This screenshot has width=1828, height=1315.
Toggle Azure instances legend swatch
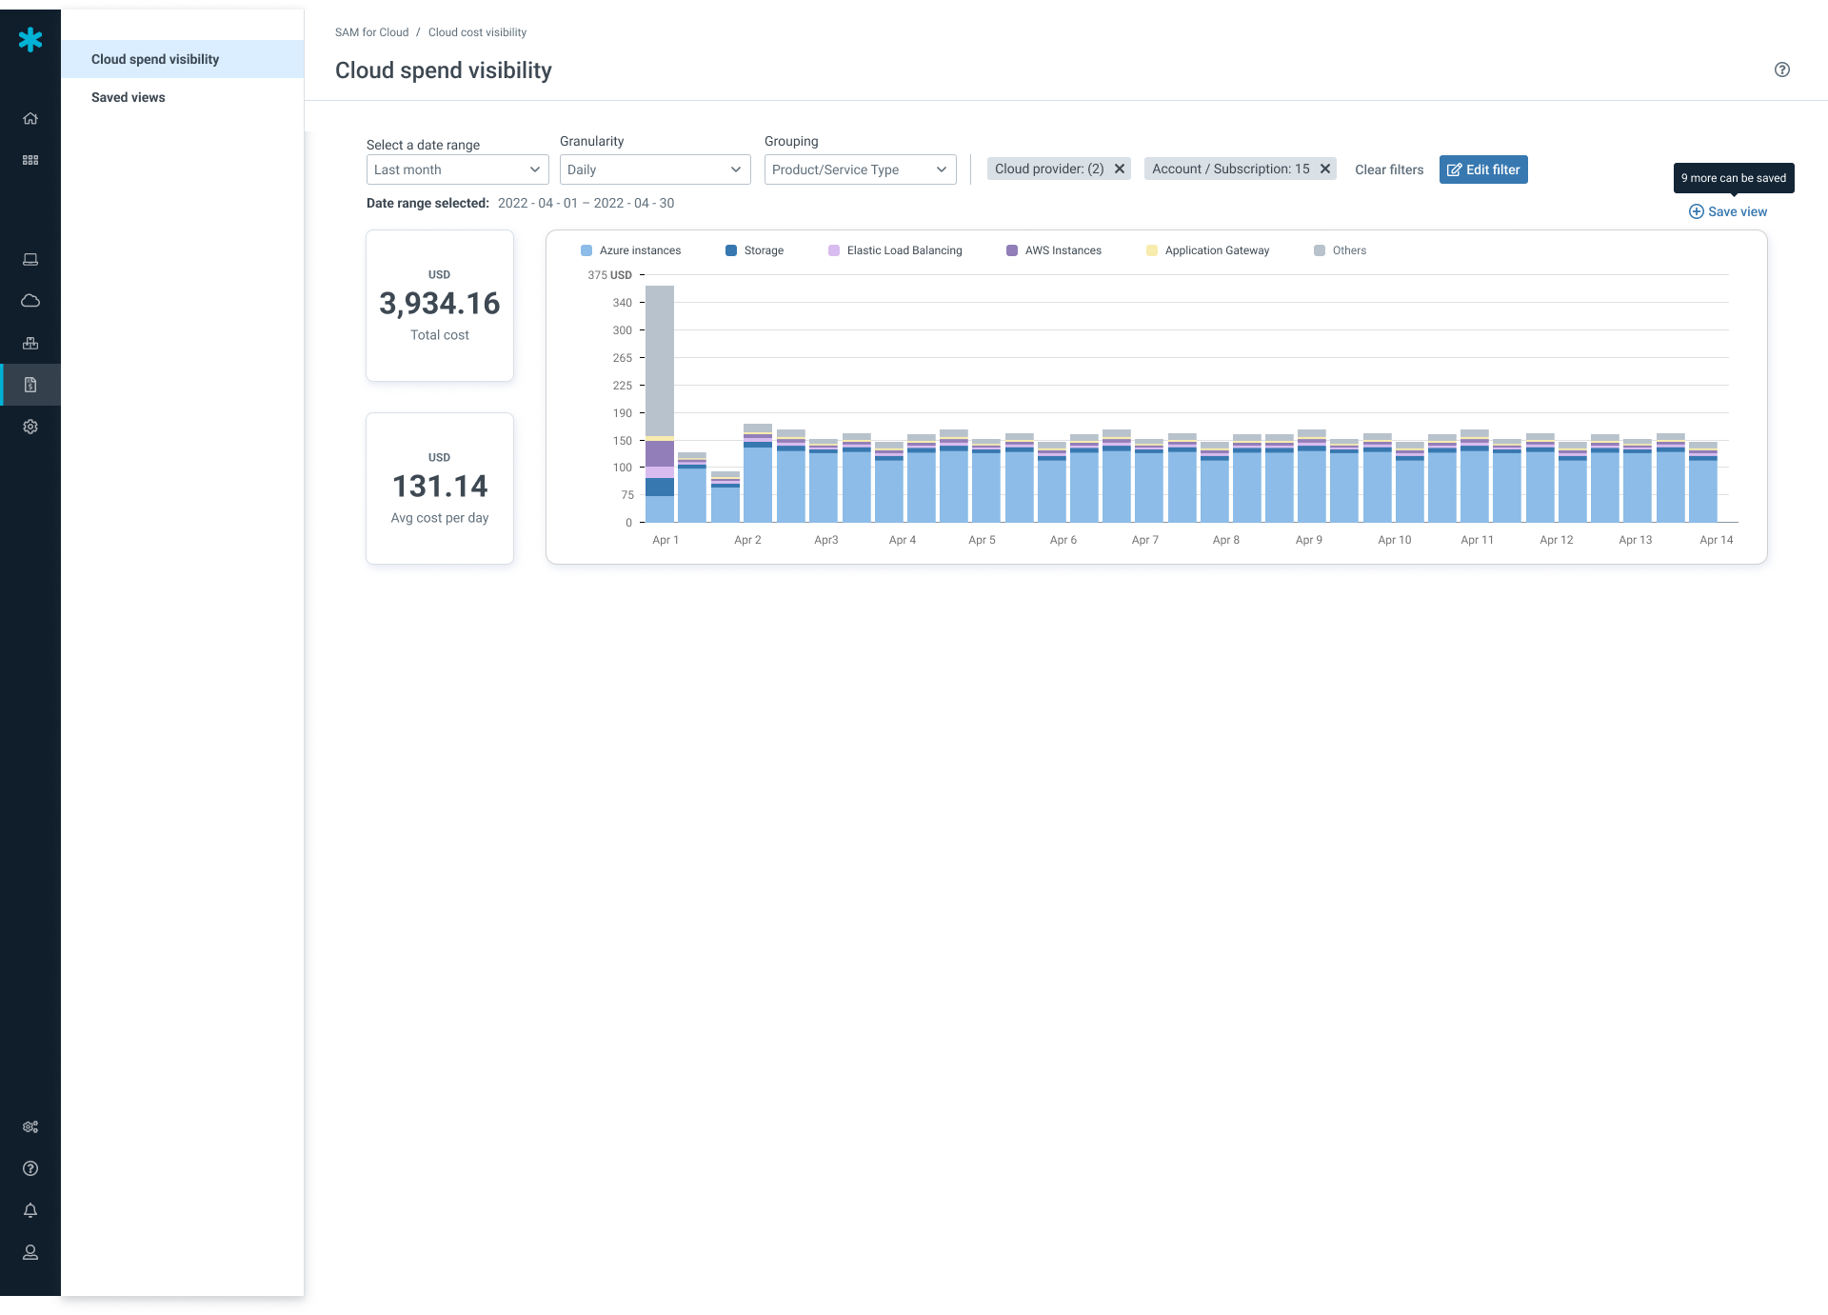click(586, 250)
